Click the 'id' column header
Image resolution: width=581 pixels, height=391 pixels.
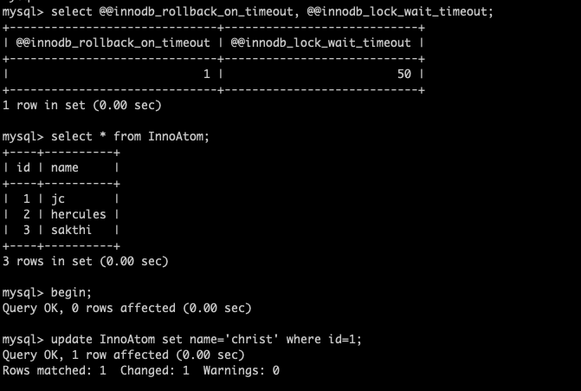click(x=23, y=167)
